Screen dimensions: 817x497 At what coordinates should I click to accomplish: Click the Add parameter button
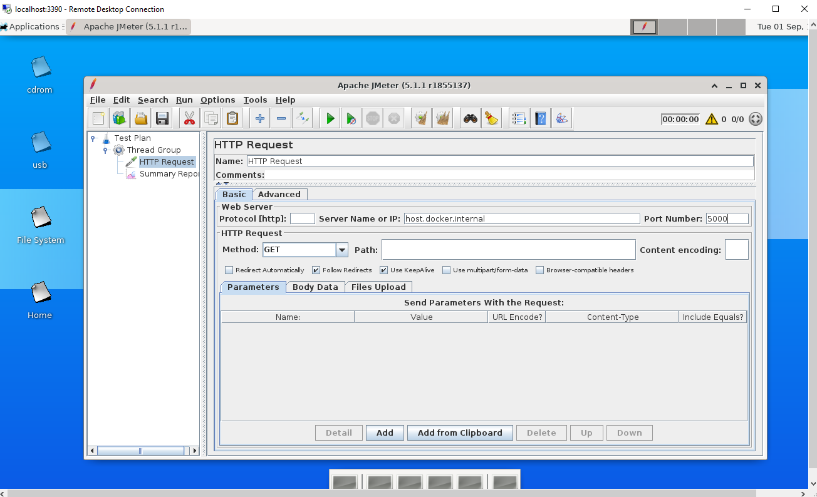pos(385,433)
